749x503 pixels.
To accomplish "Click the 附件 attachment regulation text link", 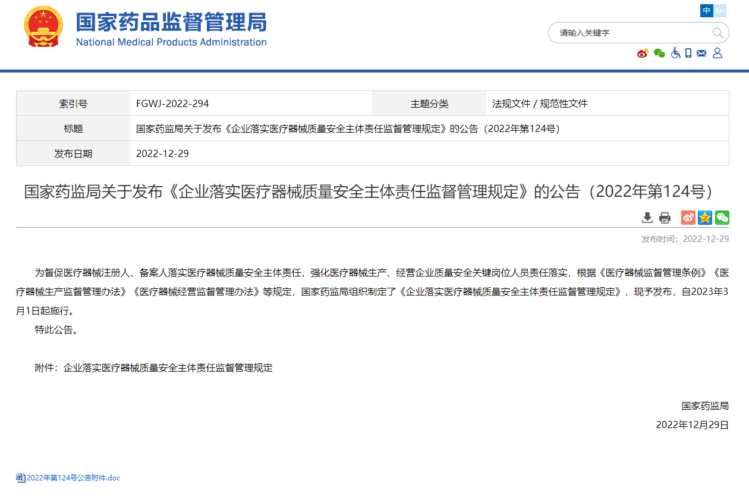I will [167, 367].
